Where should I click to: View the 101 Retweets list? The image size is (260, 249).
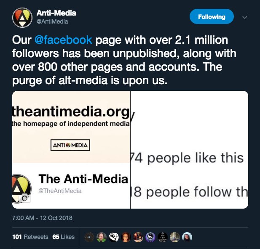(x=30, y=237)
